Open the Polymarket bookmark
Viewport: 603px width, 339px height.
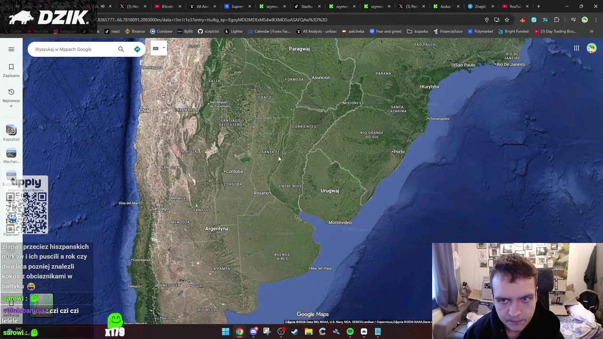(x=481, y=32)
